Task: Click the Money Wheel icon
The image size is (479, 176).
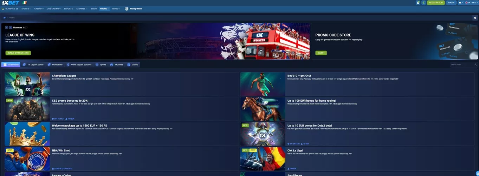Action: (x=127, y=9)
